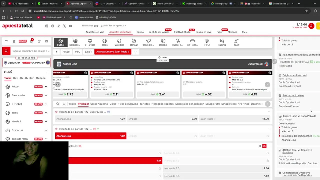Select the MMA sport icon
This screenshot has height=180, width=320.
tap(207, 42)
